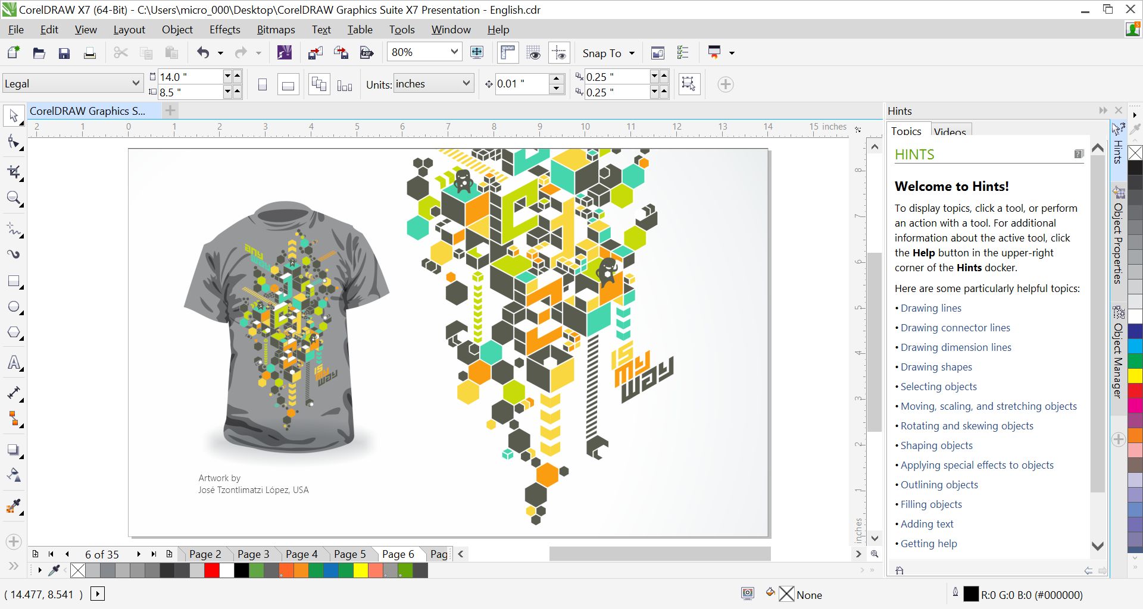1143x609 pixels.
Task: Open the Bitmaps menu
Action: [x=275, y=29]
